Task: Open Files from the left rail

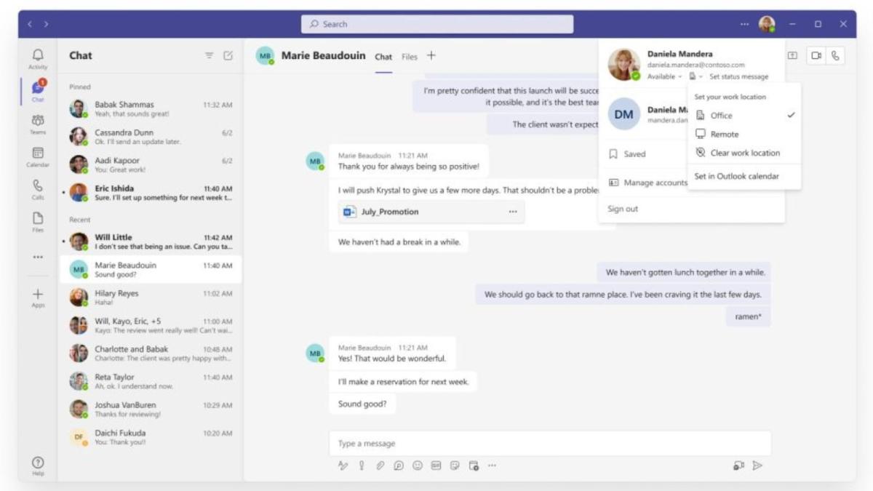Action: (x=38, y=221)
